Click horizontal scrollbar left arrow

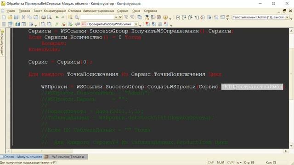pos(8,151)
